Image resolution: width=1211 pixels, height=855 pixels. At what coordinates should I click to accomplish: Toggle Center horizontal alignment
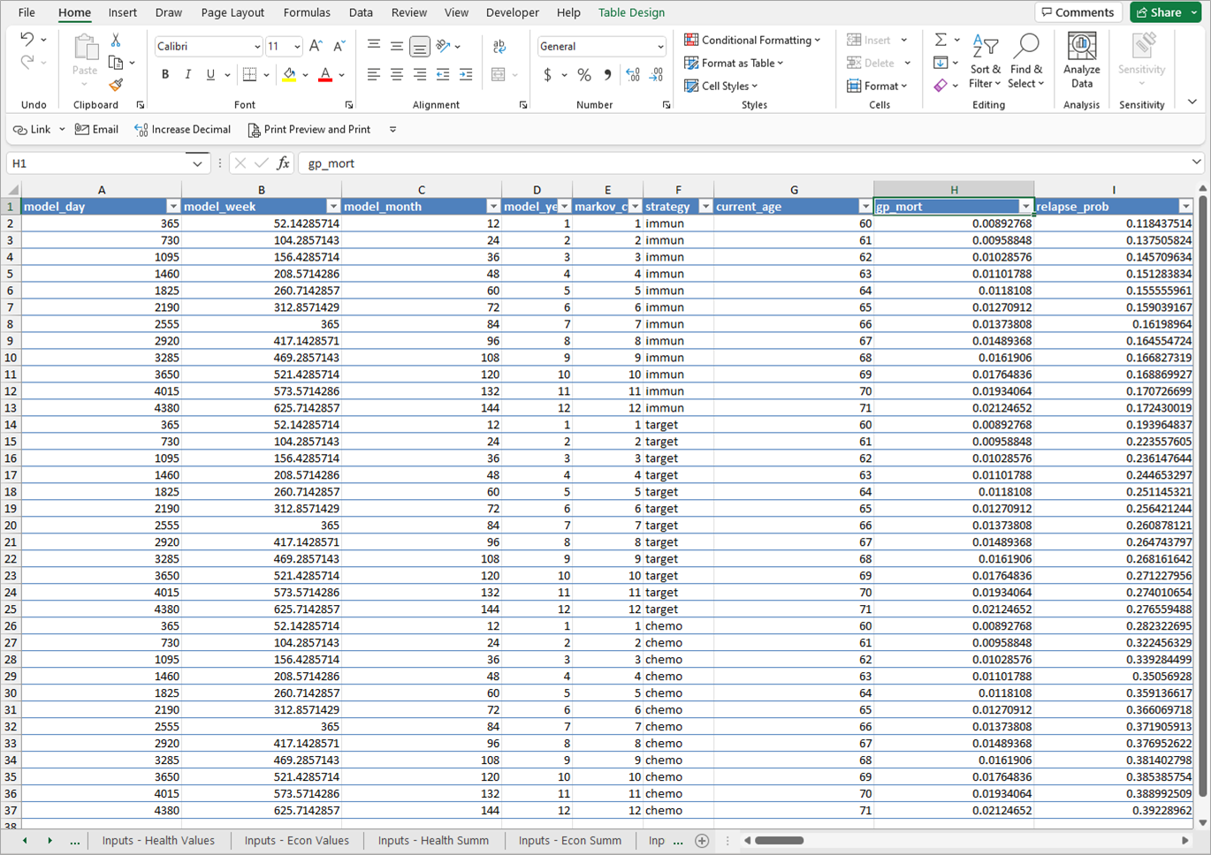click(397, 75)
